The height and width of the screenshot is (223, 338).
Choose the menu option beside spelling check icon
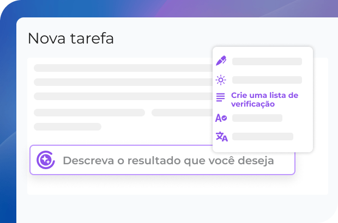(x=257, y=118)
